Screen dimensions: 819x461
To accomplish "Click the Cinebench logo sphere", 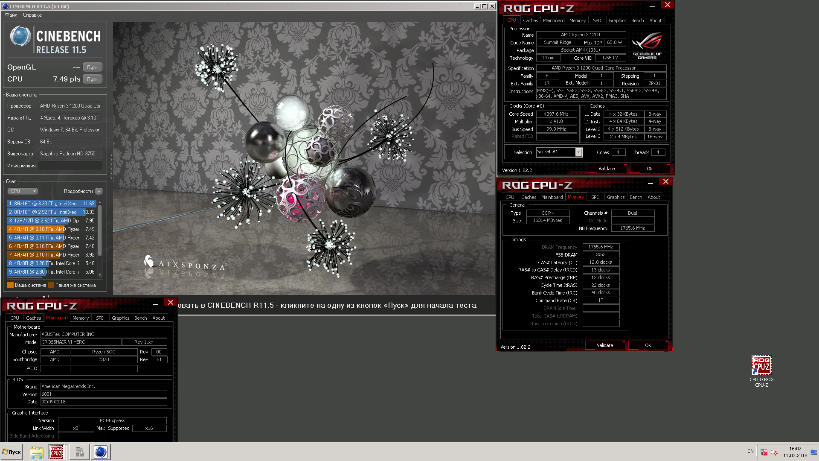I will 20,36.
